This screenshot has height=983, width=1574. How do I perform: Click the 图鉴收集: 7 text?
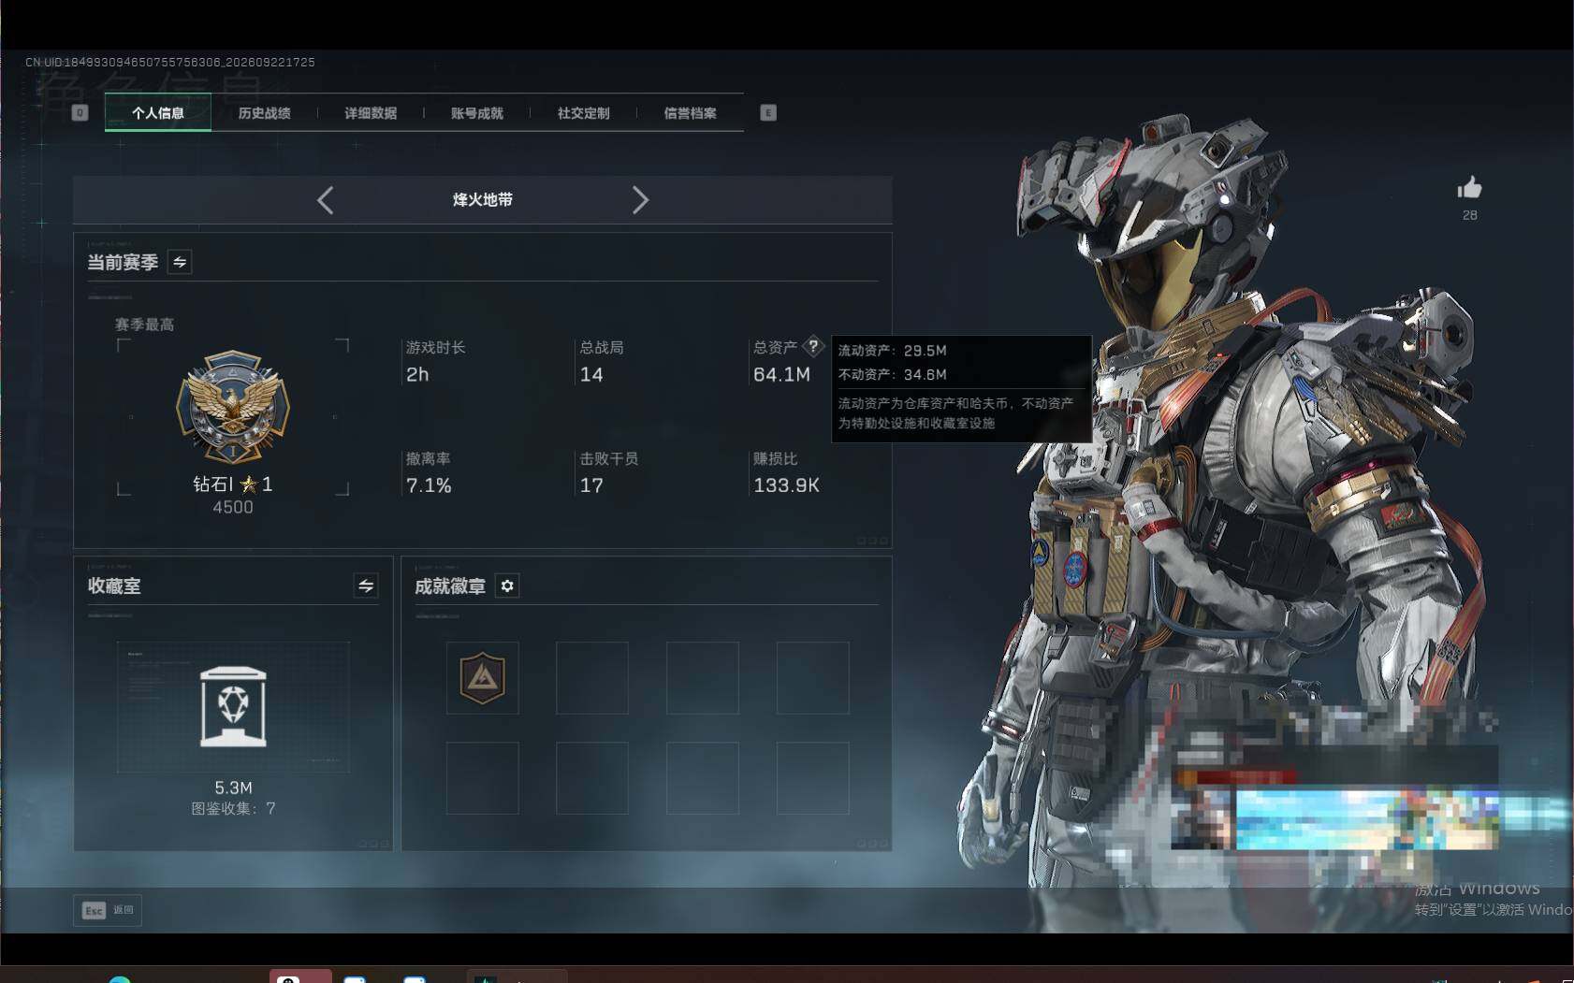pyautogui.click(x=233, y=808)
